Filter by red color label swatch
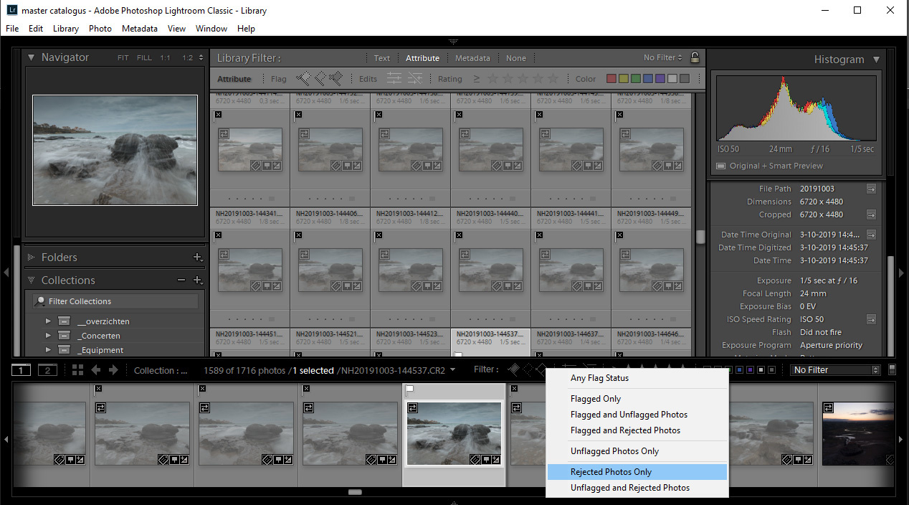909x505 pixels. point(611,79)
